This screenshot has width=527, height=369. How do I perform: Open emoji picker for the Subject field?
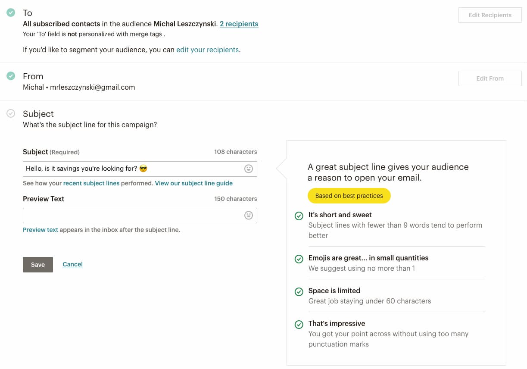coord(249,169)
